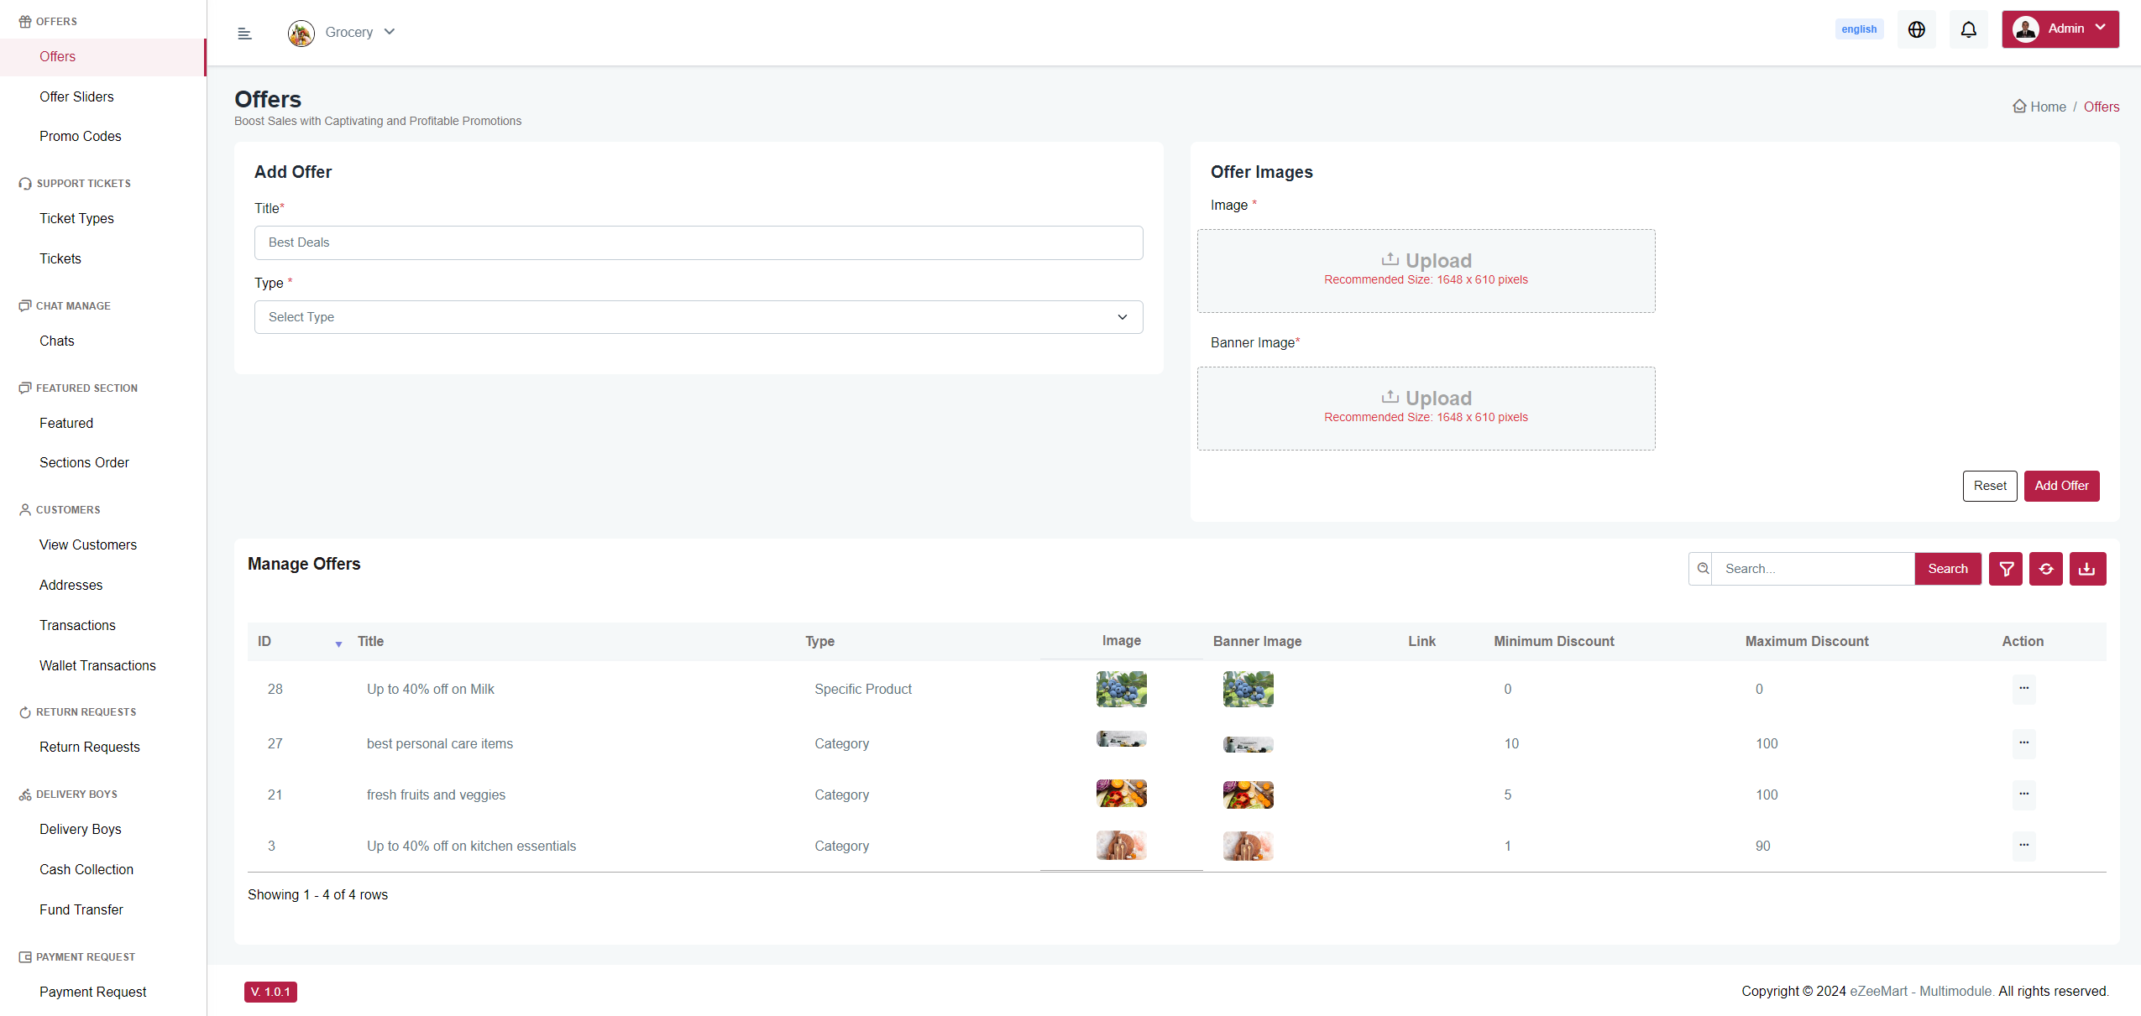Open action menu for offer 28

point(2023,688)
